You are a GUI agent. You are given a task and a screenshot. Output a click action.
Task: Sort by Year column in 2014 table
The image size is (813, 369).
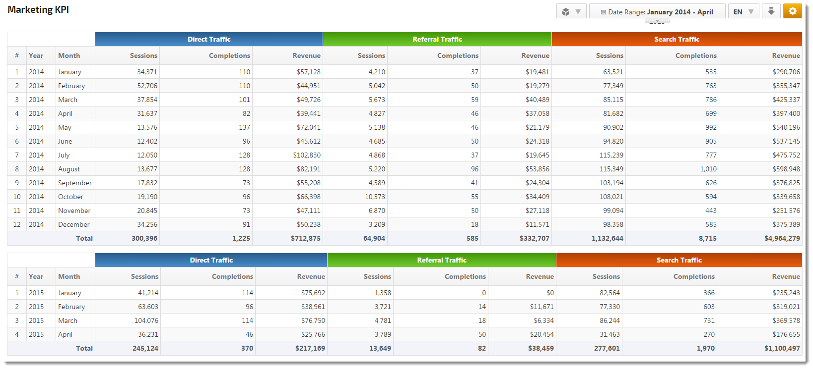click(36, 55)
